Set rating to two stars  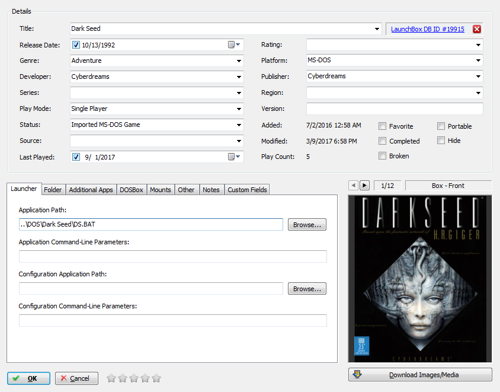[123, 378]
